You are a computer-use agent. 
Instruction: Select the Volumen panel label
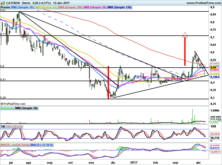[7, 108]
